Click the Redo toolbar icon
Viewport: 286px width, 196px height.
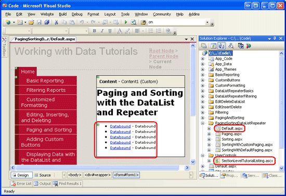pos(93,22)
